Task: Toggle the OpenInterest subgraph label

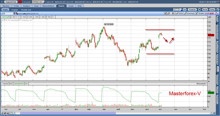Action: [x=19, y=84]
